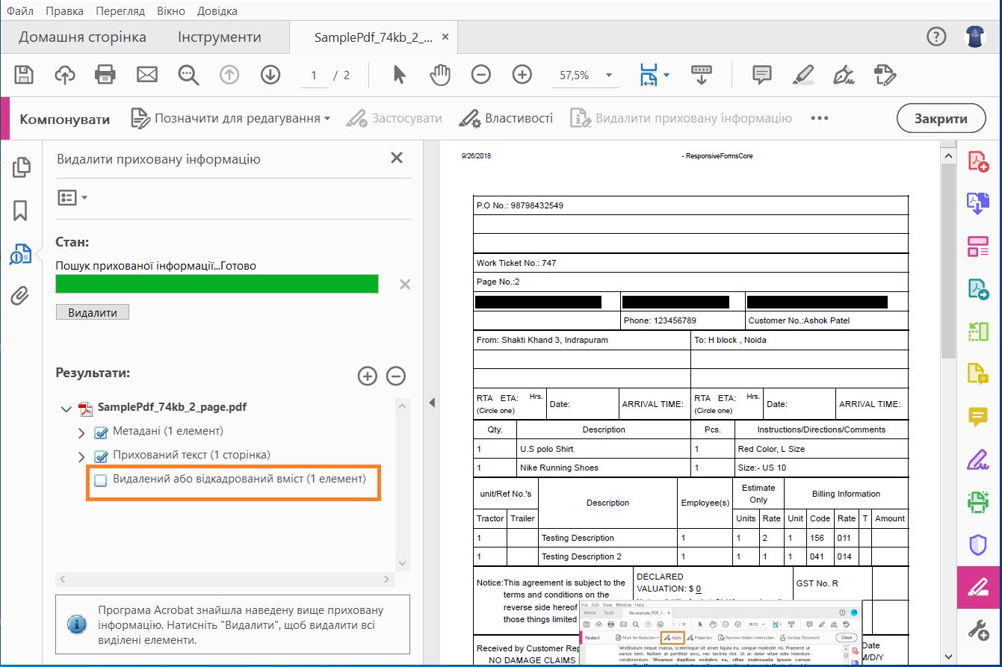Go to the next page arrow

[x=270, y=75]
